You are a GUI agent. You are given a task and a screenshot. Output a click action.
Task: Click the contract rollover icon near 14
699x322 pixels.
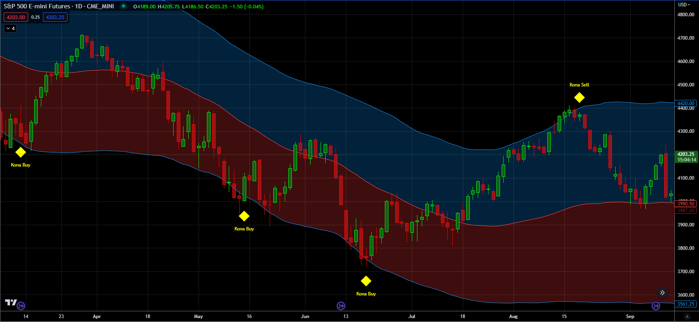click(21, 306)
